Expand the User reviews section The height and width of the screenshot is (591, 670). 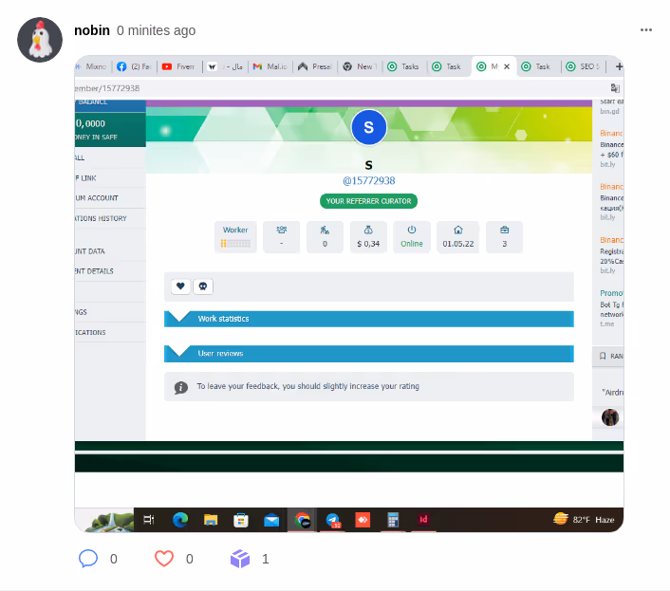coord(369,354)
